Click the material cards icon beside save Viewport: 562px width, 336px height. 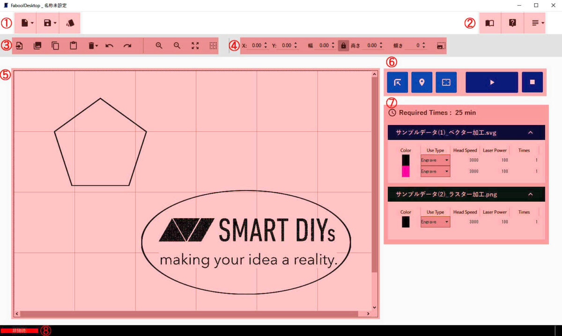click(x=70, y=23)
